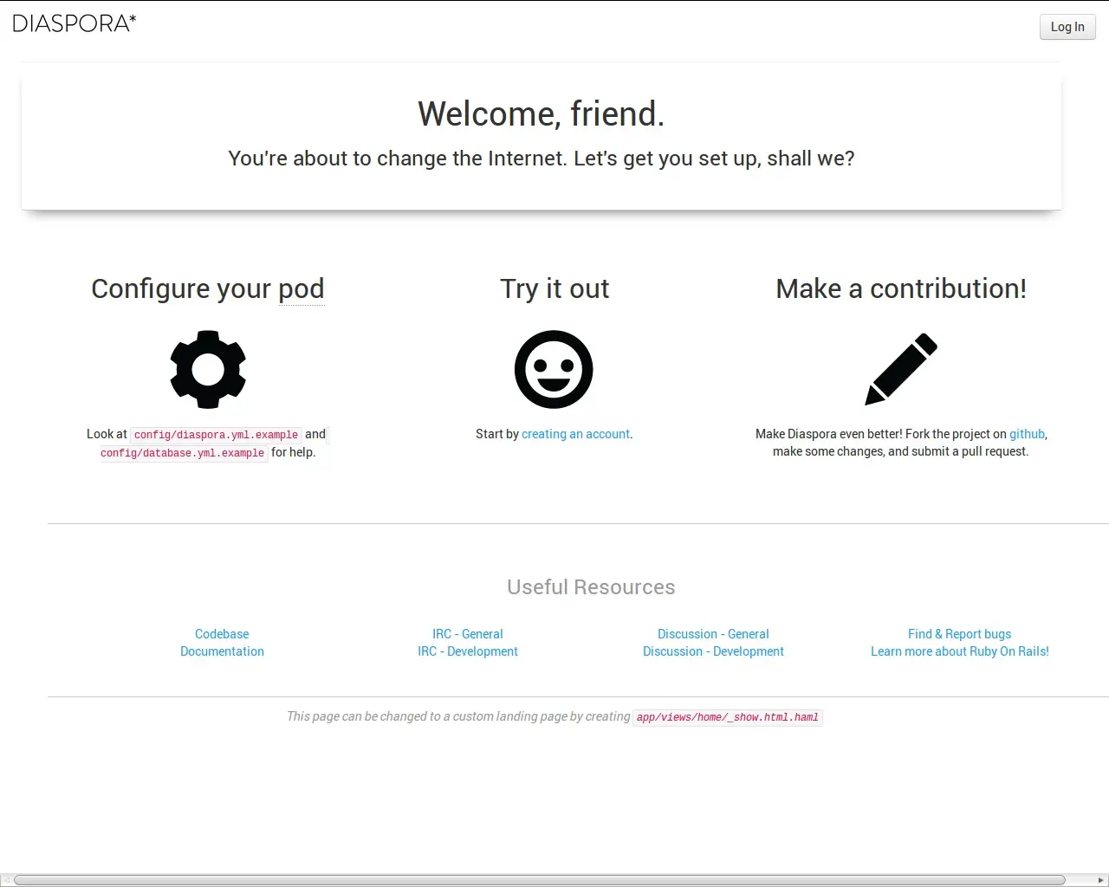Image resolution: width=1109 pixels, height=887 pixels.
Task: Click config/diaspora.yml.example code text
Action: pos(216,435)
